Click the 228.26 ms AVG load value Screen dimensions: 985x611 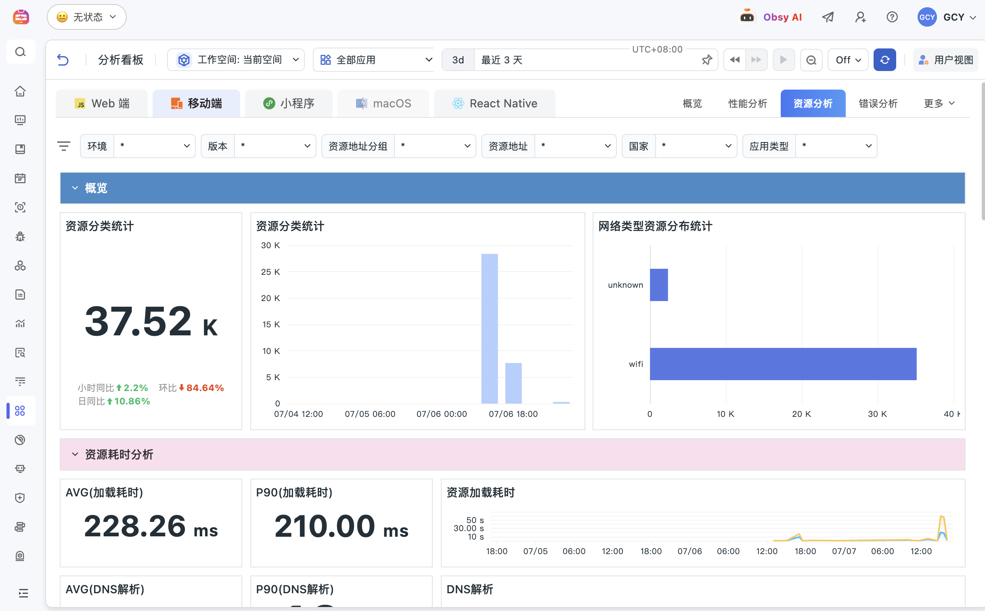point(151,526)
